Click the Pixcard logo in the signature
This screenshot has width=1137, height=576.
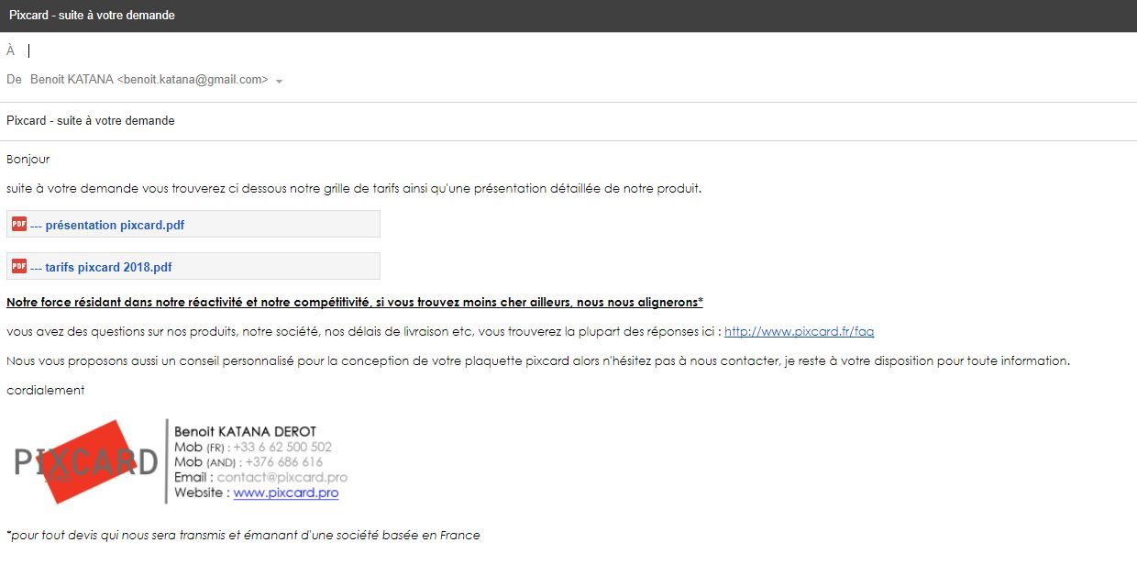pos(85,461)
